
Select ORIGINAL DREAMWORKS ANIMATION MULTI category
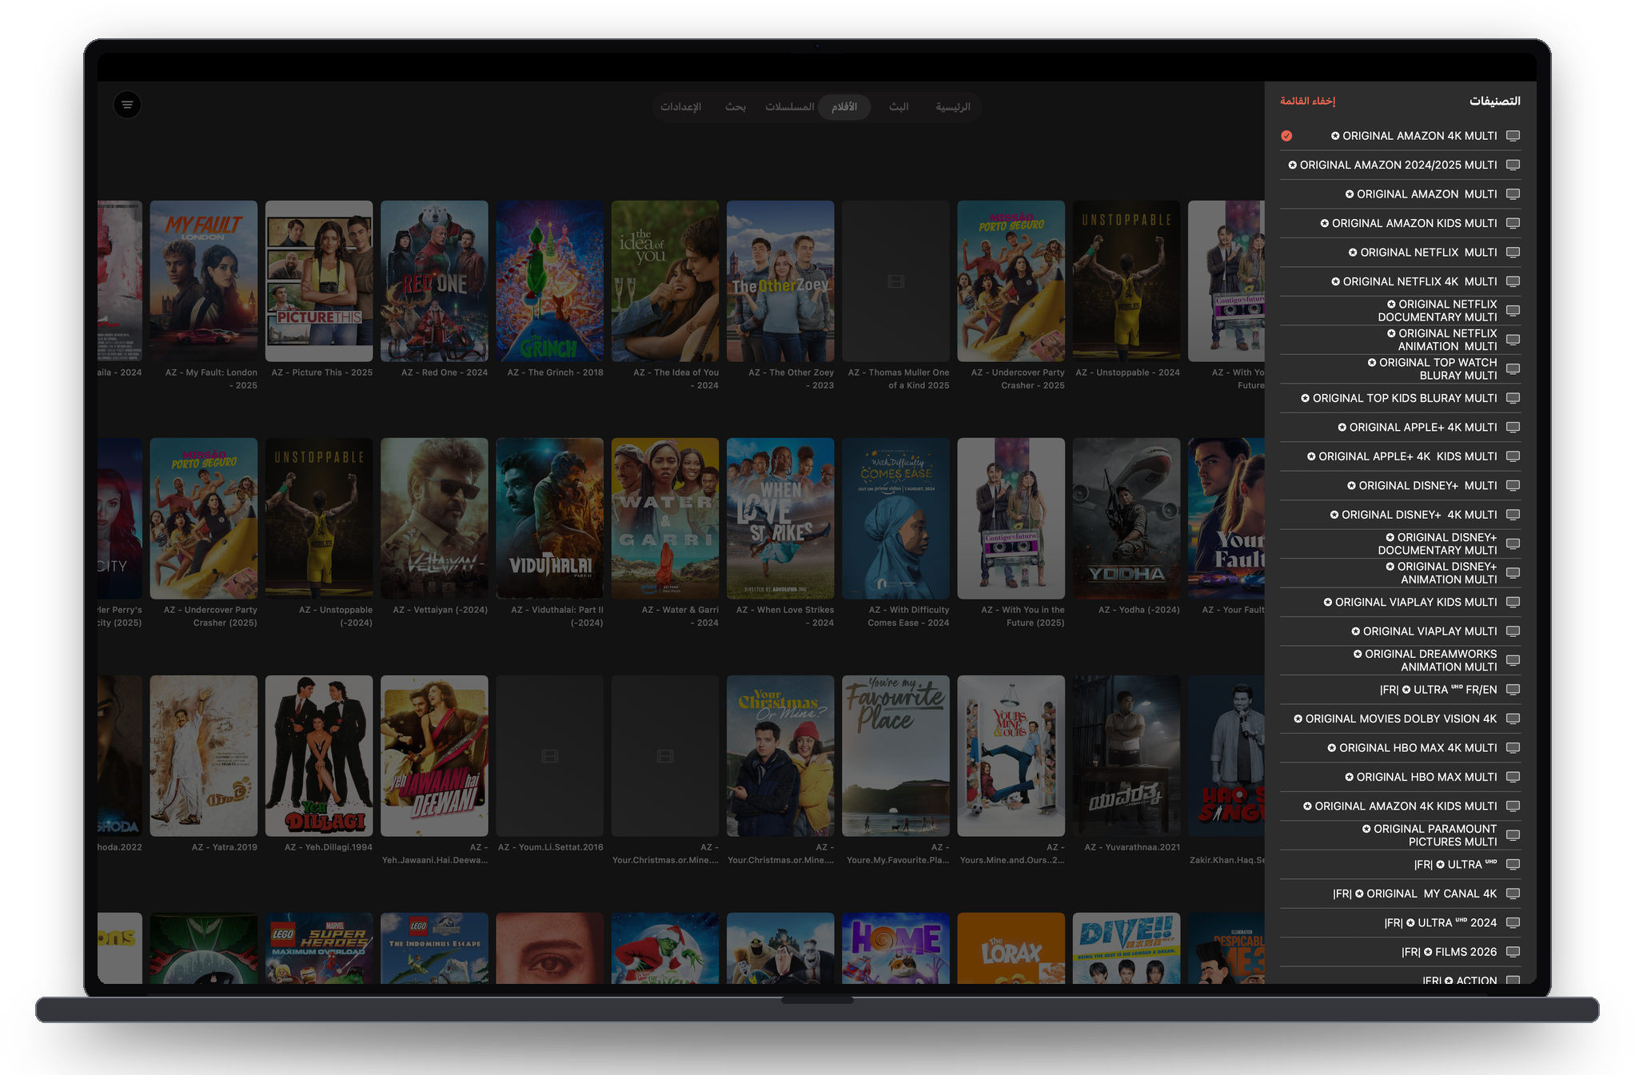[1400, 660]
